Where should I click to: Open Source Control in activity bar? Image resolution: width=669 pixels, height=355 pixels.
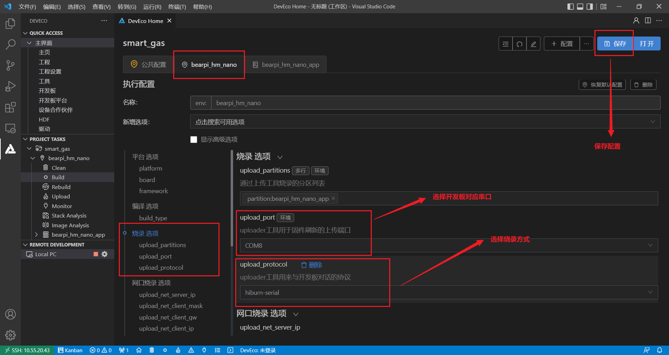[10, 65]
